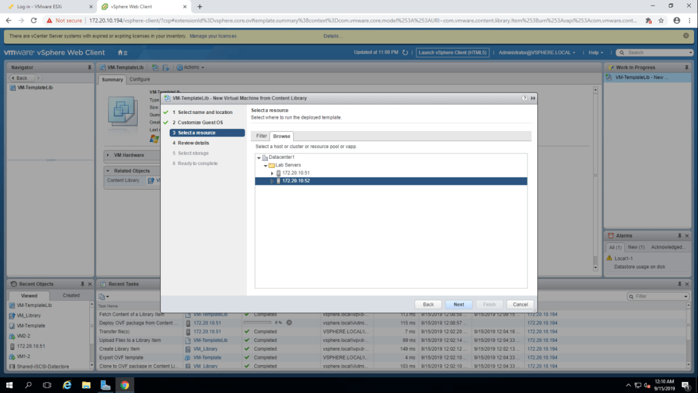Open the Help dropdown menu
The height and width of the screenshot is (393, 698).
(x=596, y=53)
